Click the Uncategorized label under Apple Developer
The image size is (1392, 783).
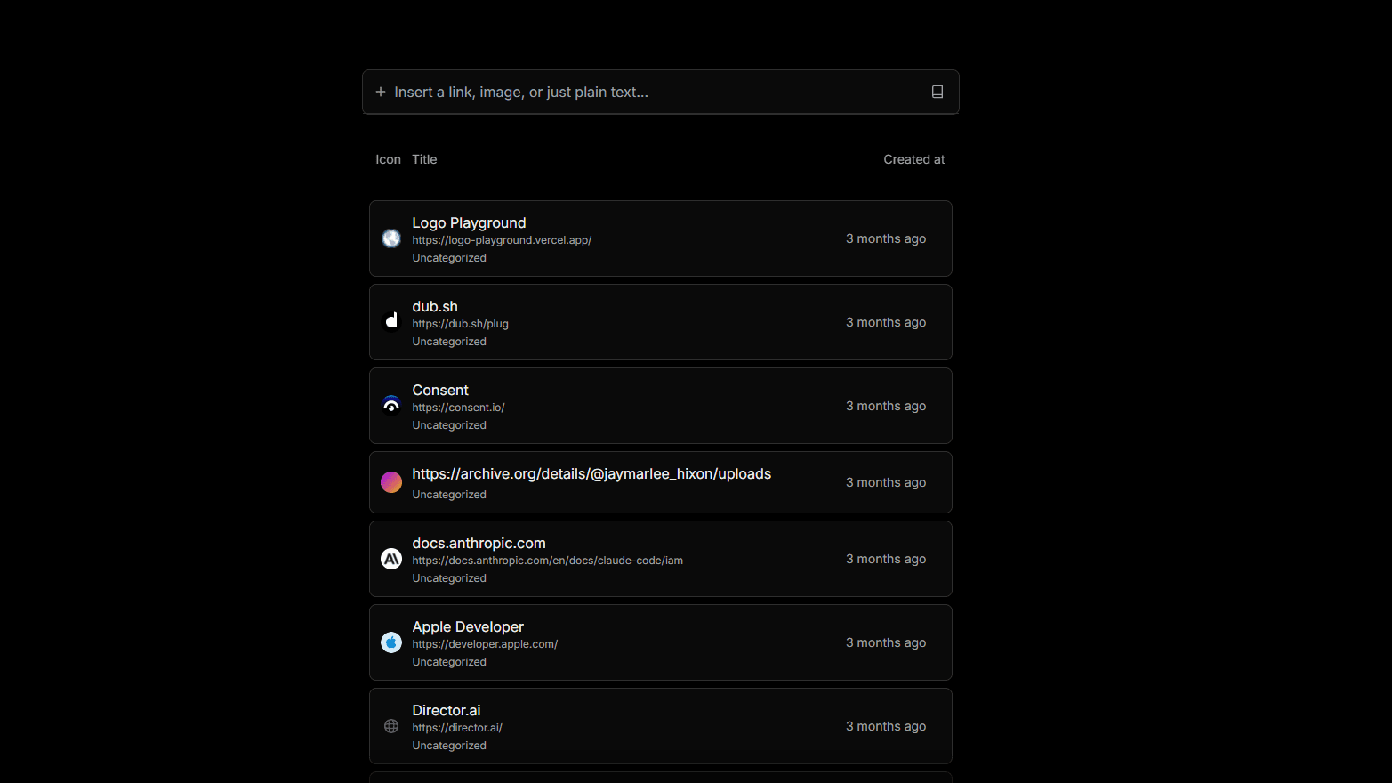tap(449, 662)
